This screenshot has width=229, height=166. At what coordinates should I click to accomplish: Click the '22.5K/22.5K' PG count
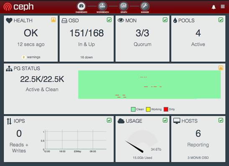coord(42,79)
